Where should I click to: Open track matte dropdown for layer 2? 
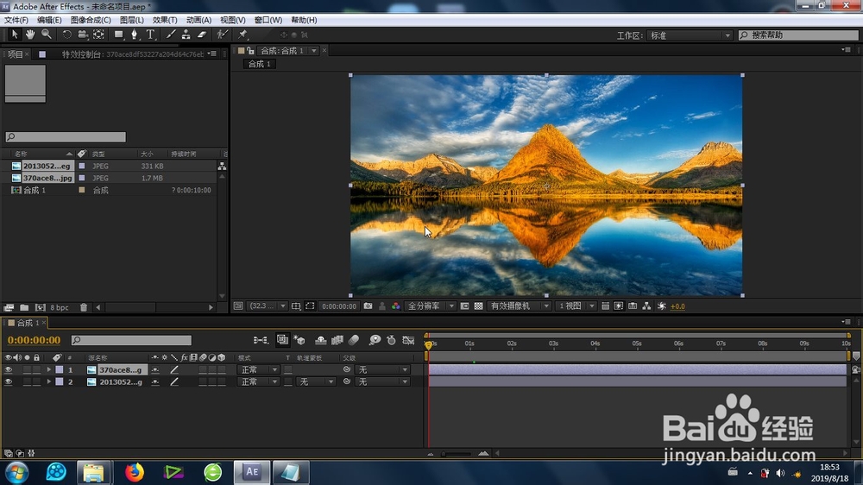point(316,382)
